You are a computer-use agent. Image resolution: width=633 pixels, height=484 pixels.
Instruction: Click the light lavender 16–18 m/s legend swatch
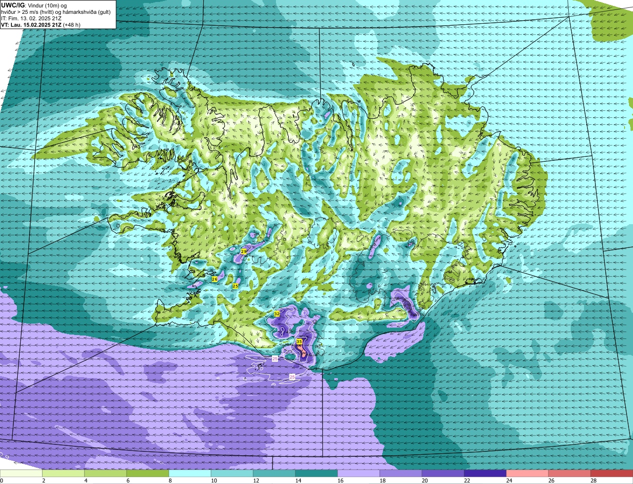click(x=359, y=473)
